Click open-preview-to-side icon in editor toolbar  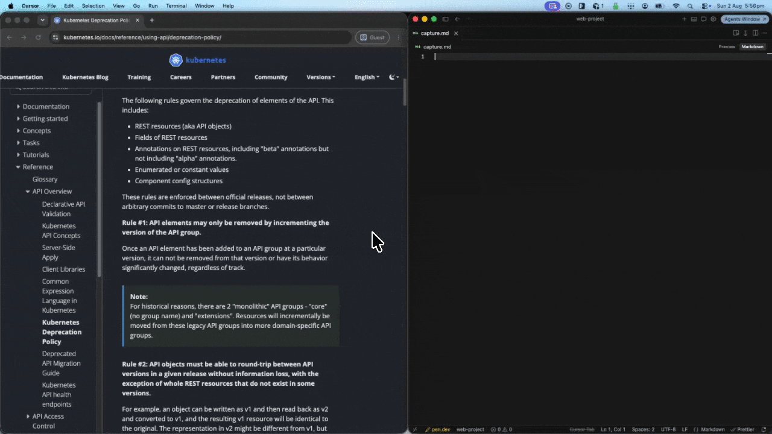[736, 33]
